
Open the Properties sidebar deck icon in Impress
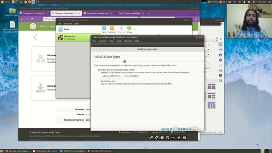[221, 45]
